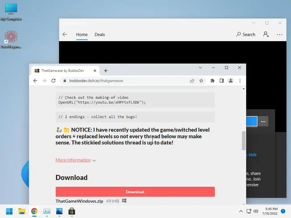
Task: Open Home tab in Microsoft Store
Action: (82, 35)
